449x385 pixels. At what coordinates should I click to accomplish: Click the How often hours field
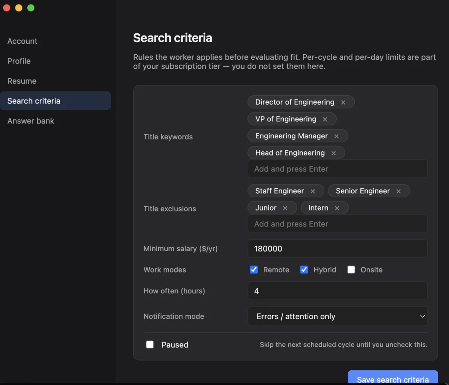(337, 291)
